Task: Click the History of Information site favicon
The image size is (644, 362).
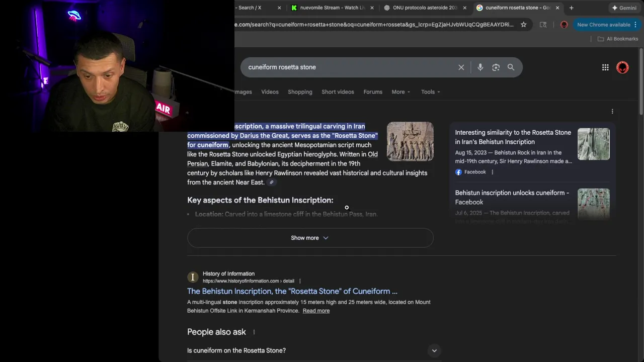Action: click(192, 277)
